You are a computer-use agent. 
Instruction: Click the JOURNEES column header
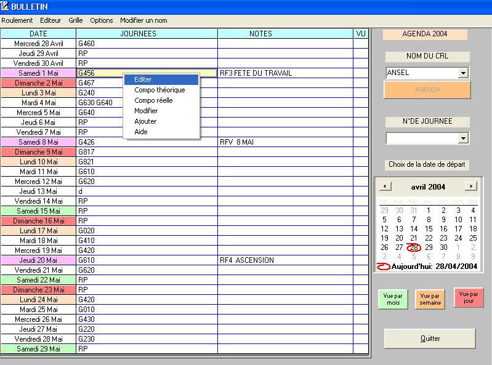tap(147, 34)
